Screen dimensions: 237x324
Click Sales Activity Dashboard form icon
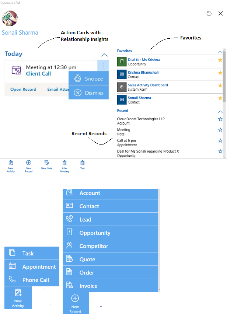[x=122, y=87]
